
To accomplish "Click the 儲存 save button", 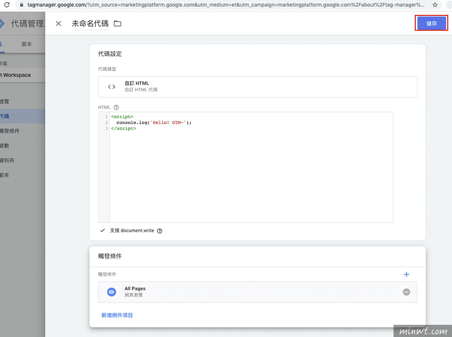I will click(x=431, y=23).
